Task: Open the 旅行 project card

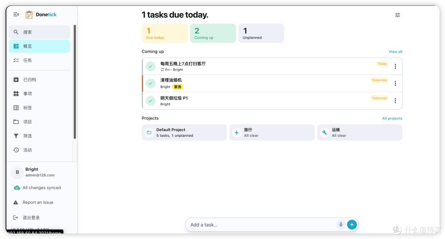Action: 272,133
